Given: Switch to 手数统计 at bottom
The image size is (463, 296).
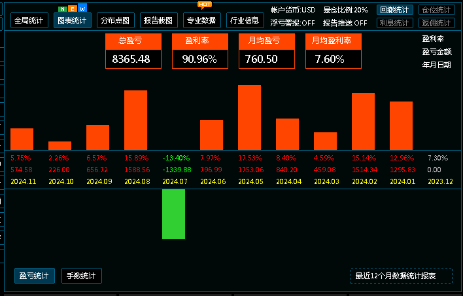Looking at the screenshot, I should pyautogui.click(x=82, y=276).
